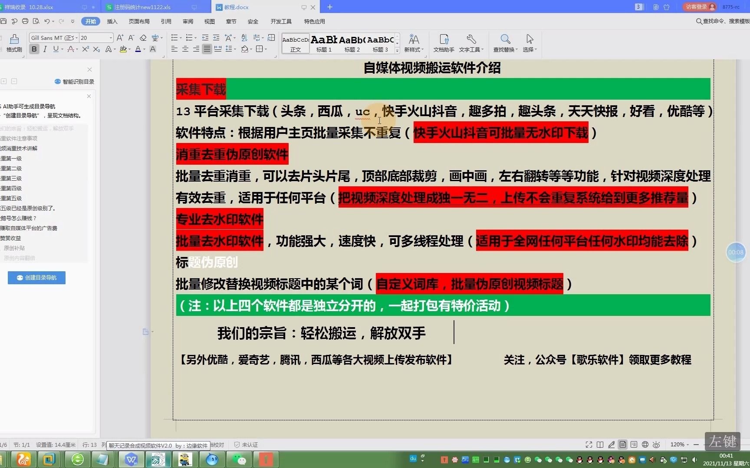Open the Find and Replace (查找替换) dropdown
Screen dimensions: 750x468
(505, 43)
